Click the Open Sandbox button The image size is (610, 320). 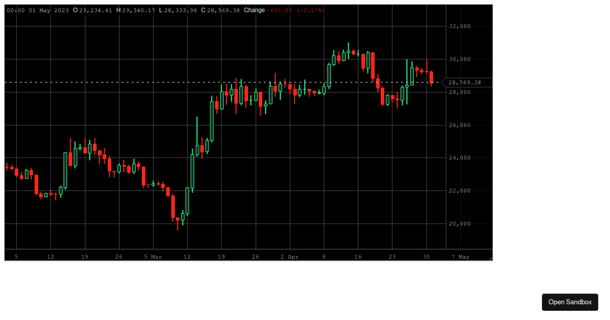tap(570, 302)
